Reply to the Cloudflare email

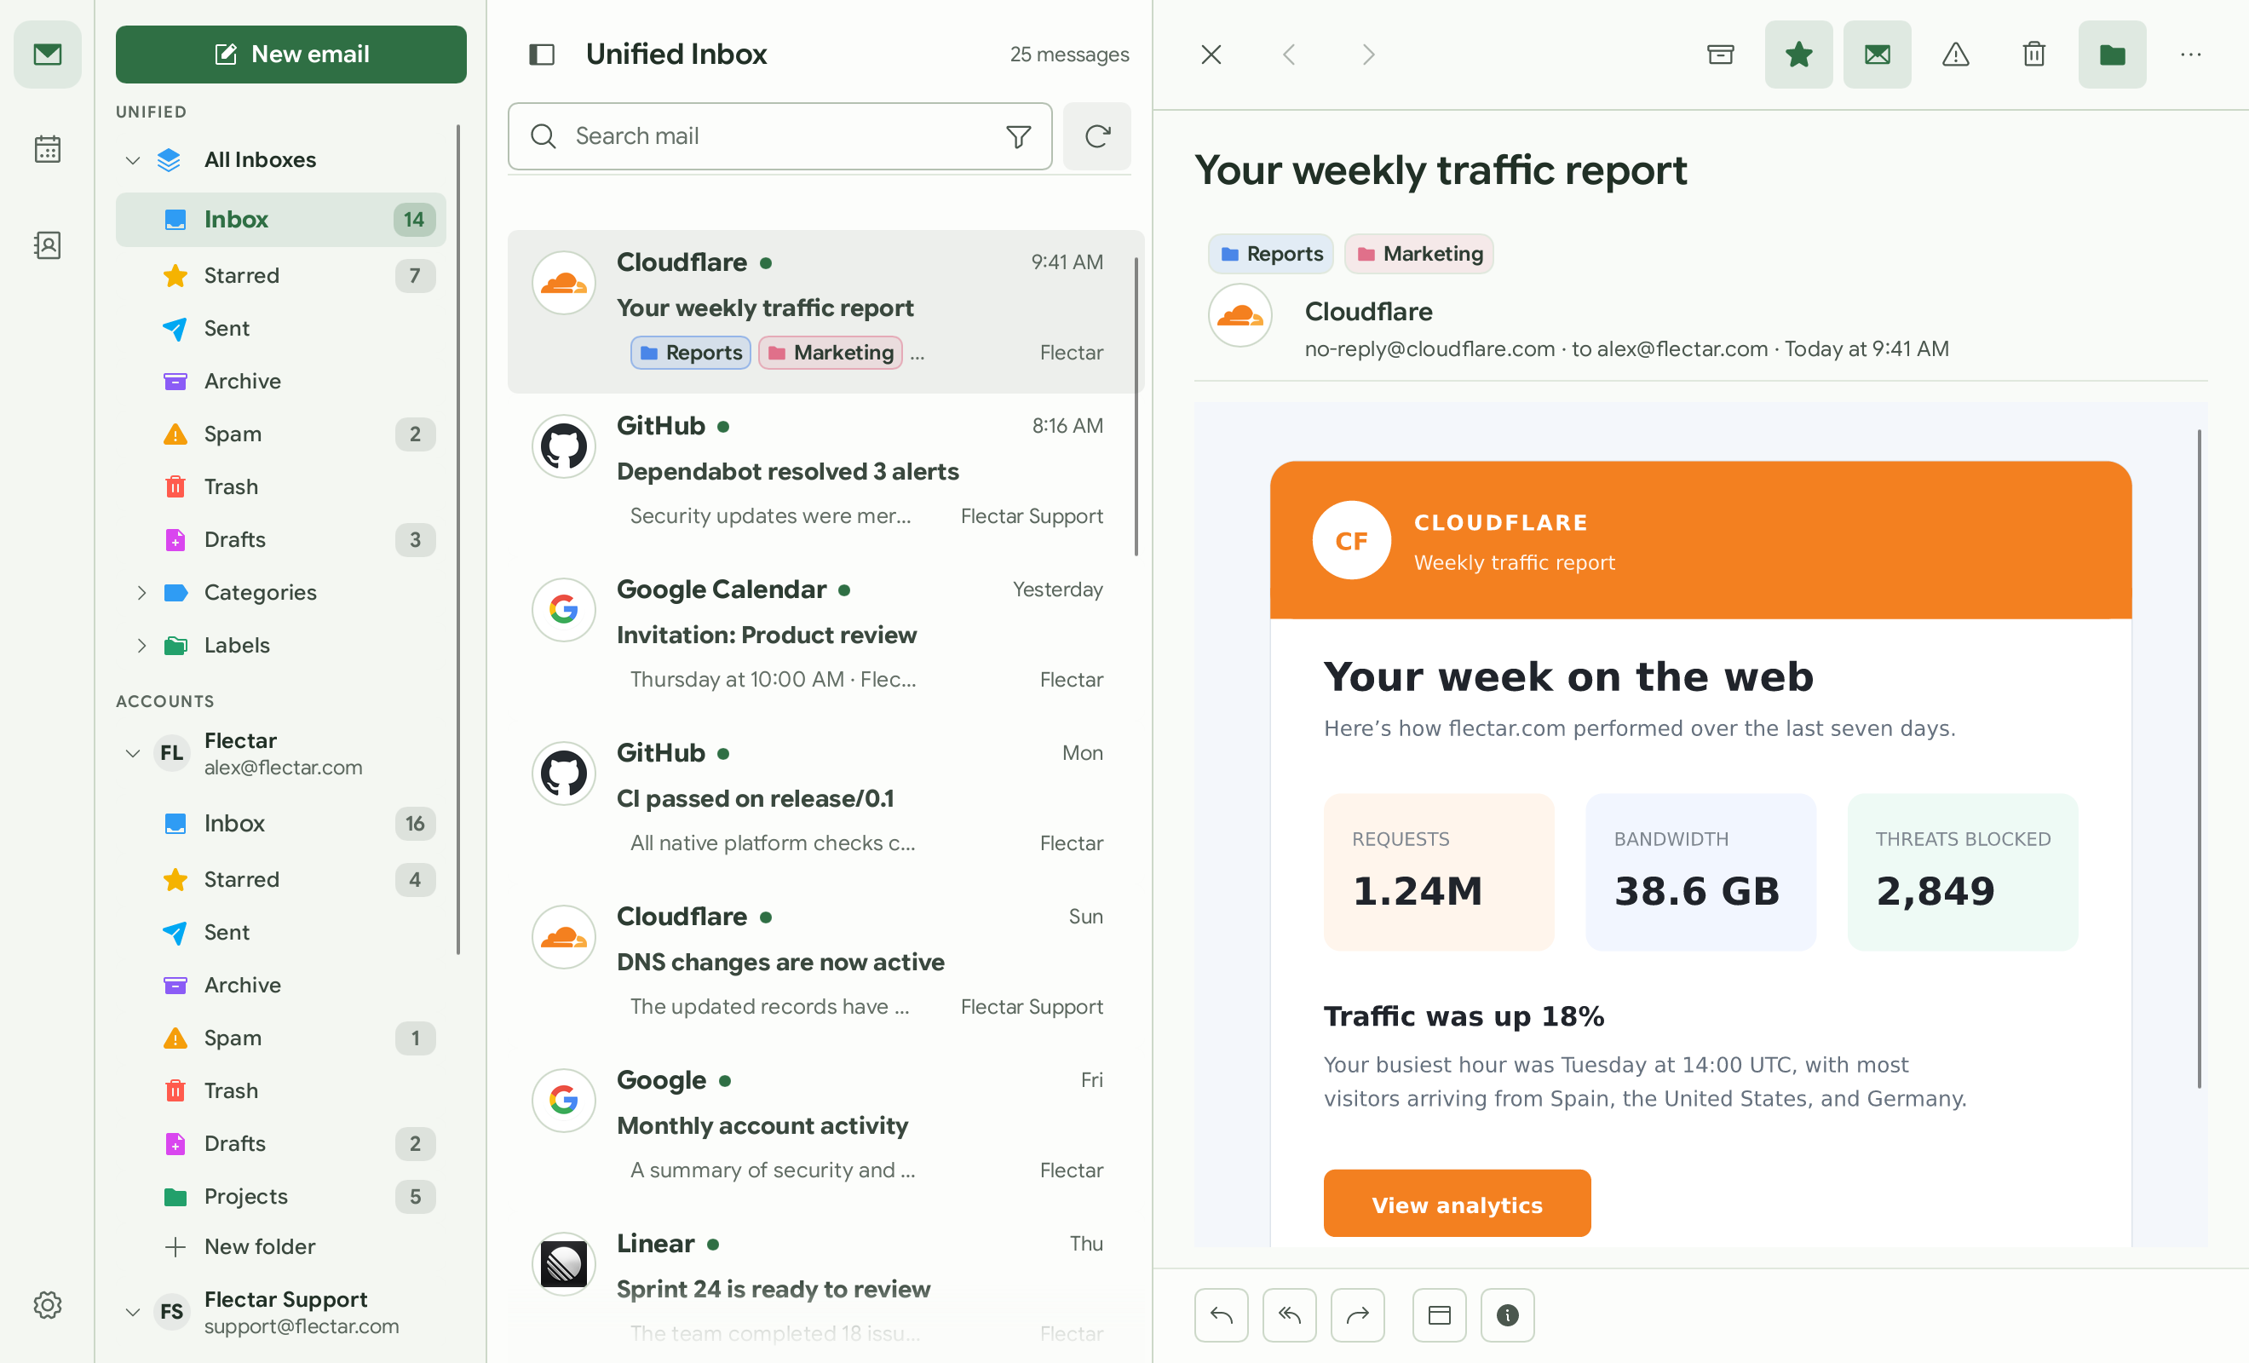(1222, 1315)
